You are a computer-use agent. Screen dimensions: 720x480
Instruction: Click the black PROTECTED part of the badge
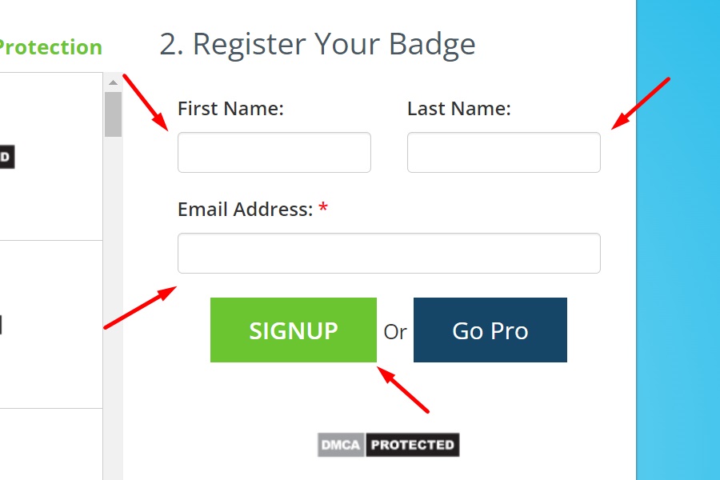[412, 445]
